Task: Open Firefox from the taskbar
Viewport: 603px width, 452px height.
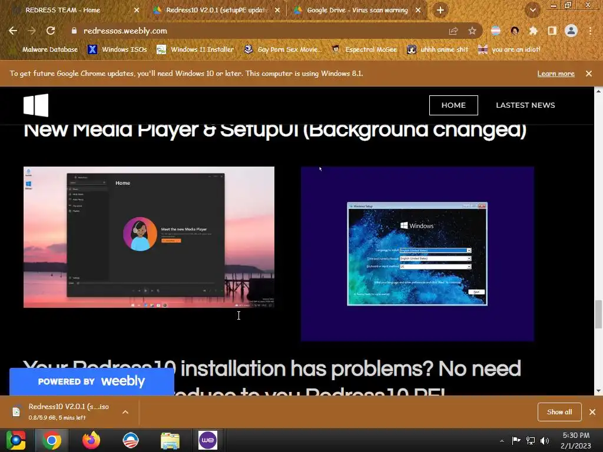Action: click(91, 440)
